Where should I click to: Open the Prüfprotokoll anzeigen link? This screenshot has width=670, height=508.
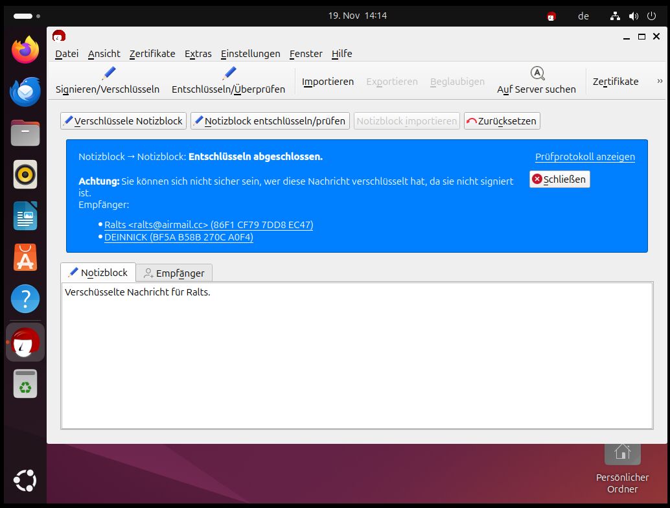(584, 157)
